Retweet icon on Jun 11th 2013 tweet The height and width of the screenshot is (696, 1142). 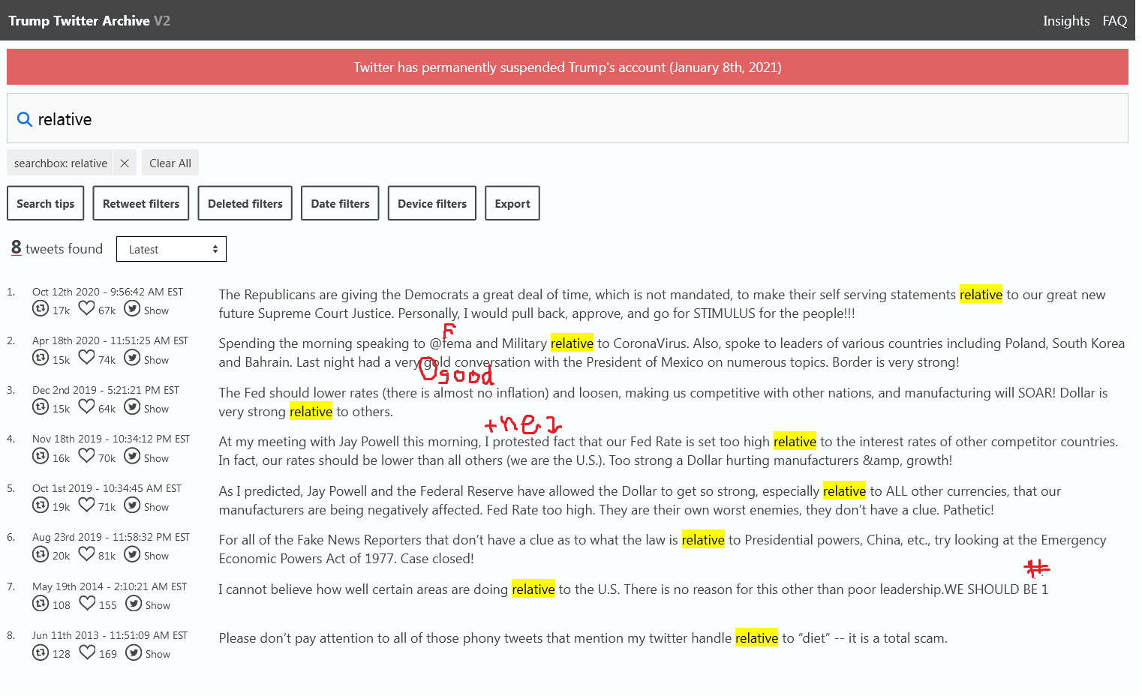pos(41,652)
